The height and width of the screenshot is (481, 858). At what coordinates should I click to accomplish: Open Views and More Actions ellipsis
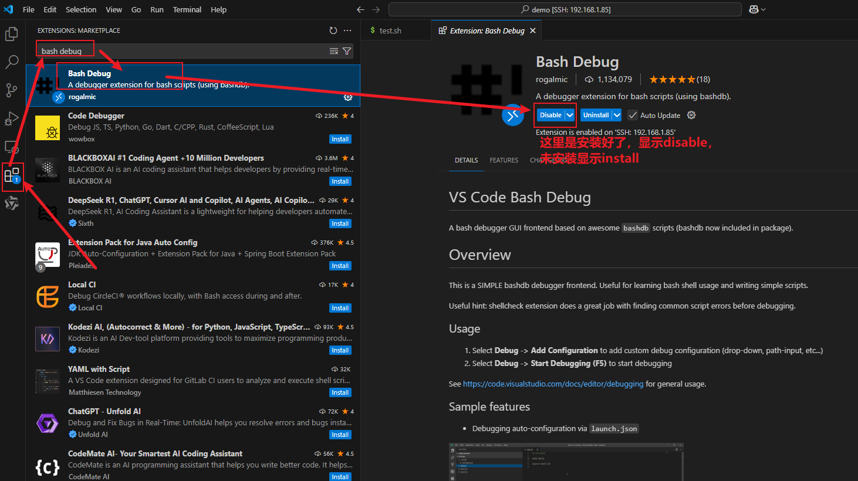[347, 31]
